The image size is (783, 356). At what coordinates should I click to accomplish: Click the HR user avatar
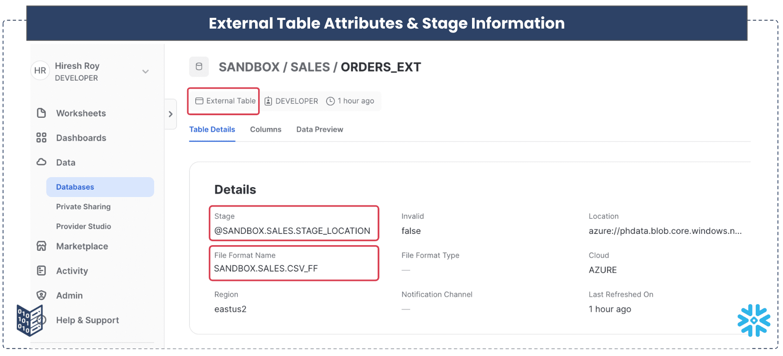(x=40, y=70)
